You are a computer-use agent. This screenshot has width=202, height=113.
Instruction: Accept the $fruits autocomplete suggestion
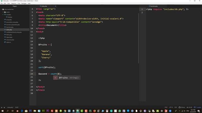[67, 78]
